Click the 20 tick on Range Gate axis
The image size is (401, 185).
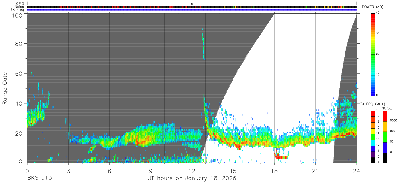point(18,133)
